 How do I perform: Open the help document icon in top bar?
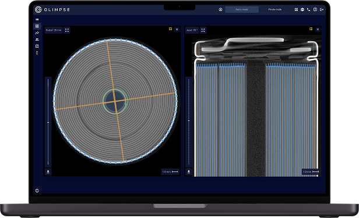click(x=315, y=9)
